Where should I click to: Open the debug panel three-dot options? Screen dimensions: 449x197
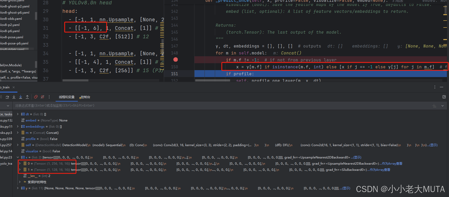(435, 87)
